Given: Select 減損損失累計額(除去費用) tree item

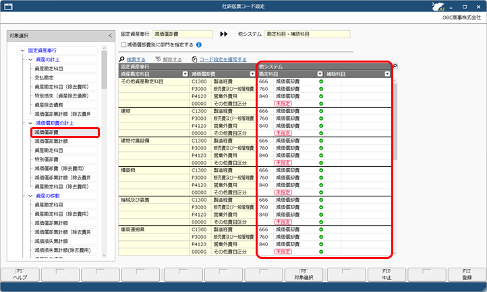Looking at the screenshot, I should coord(65,250).
